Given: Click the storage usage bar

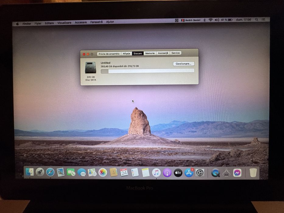Looking at the screenshot, I should tap(147, 71).
